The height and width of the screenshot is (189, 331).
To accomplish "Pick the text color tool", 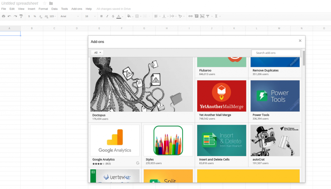I will [119, 16].
